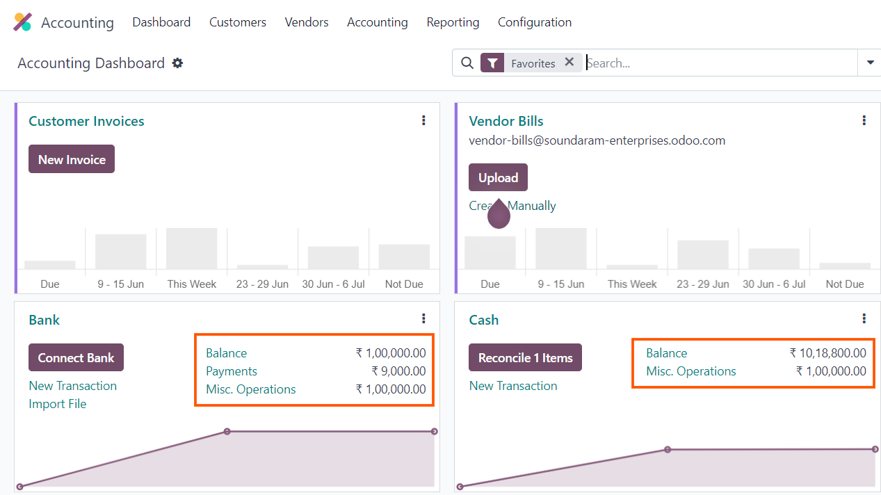Viewport: 881px width, 495px height.
Task: Click Customer Invoices '30 Jun - 6 Jul' bar
Action: coord(333,258)
